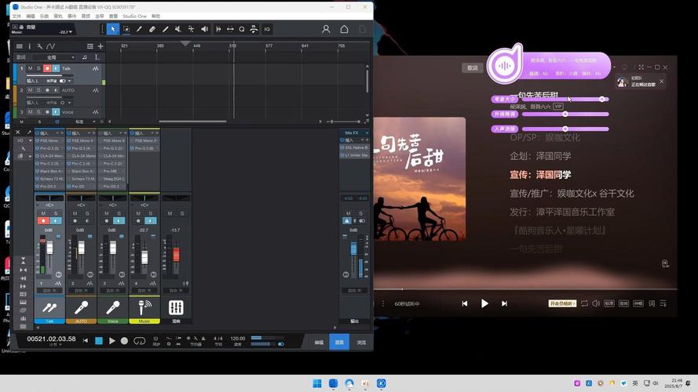Click the lyrics button atop music player

tap(473, 67)
